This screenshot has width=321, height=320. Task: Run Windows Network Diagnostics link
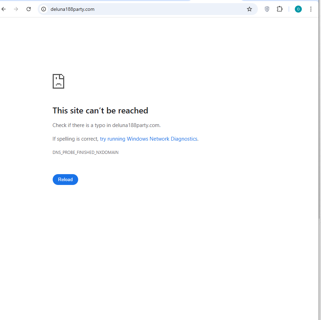pos(149,139)
